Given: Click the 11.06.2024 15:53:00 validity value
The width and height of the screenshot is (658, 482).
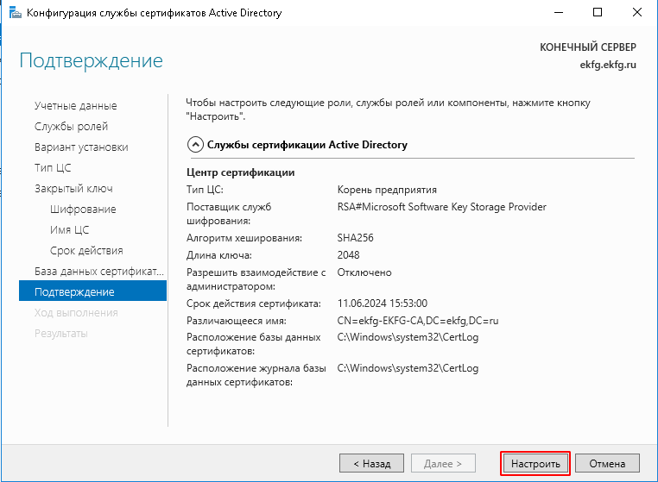Looking at the screenshot, I should pyautogui.click(x=383, y=303).
